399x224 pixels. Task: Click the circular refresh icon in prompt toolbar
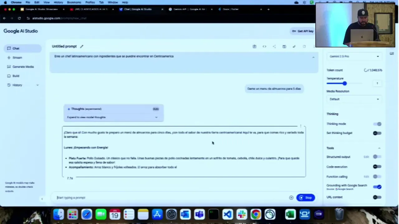(304, 46)
